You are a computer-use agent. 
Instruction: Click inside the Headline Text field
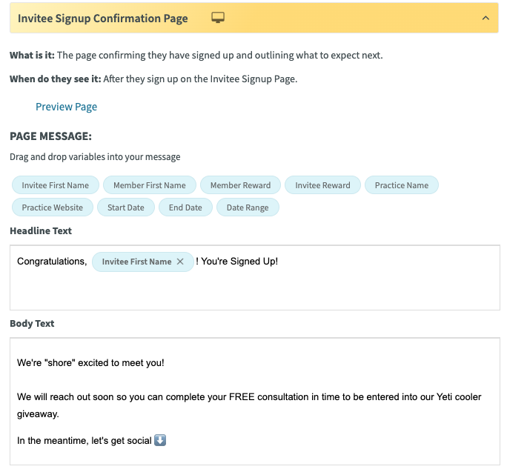[x=255, y=278]
